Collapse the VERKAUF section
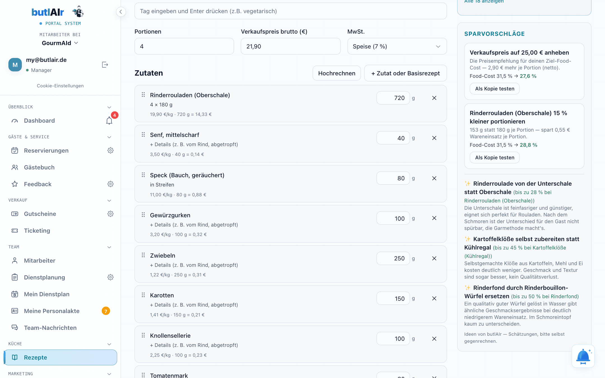 coord(109,200)
